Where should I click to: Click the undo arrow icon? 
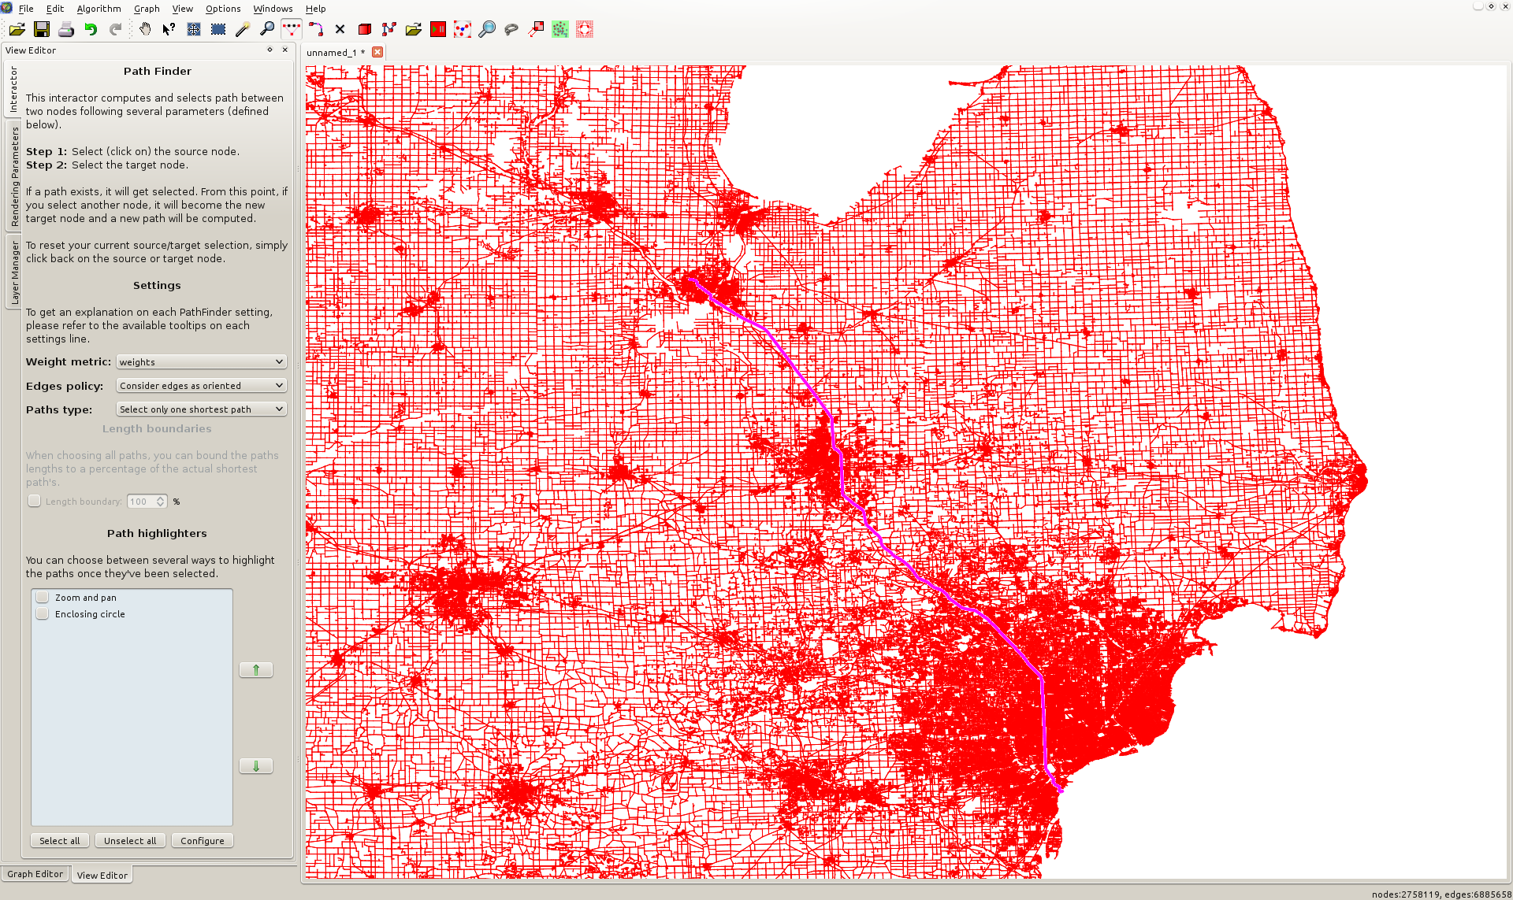click(91, 30)
